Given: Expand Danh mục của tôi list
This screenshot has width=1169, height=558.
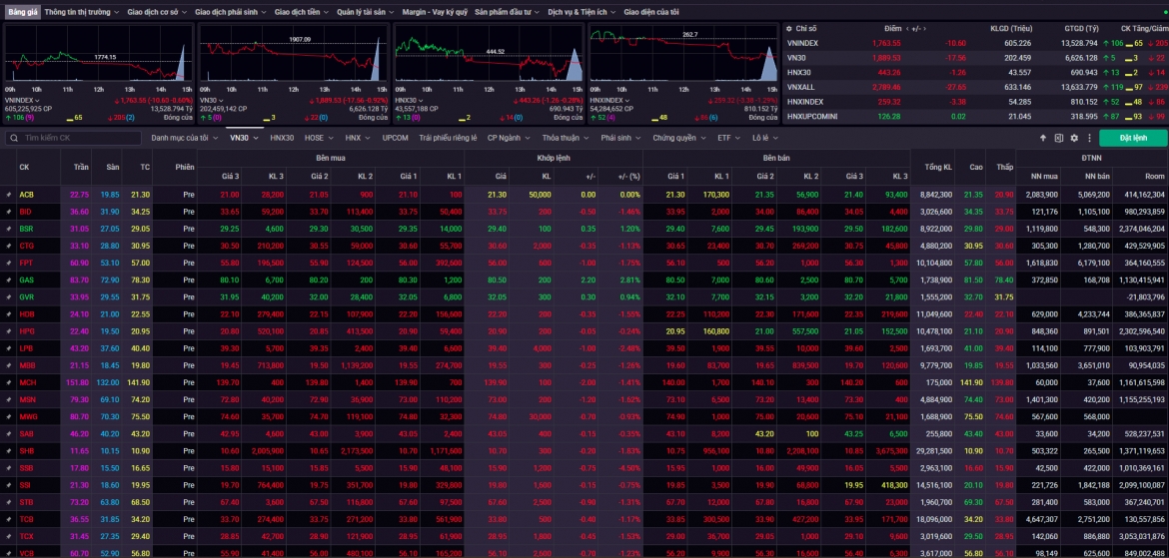Looking at the screenshot, I should tap(184, 138).
